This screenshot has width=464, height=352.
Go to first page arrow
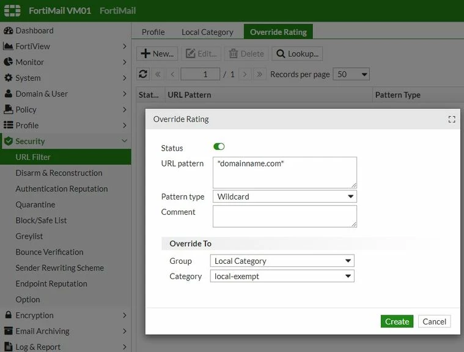click(158, 74)
